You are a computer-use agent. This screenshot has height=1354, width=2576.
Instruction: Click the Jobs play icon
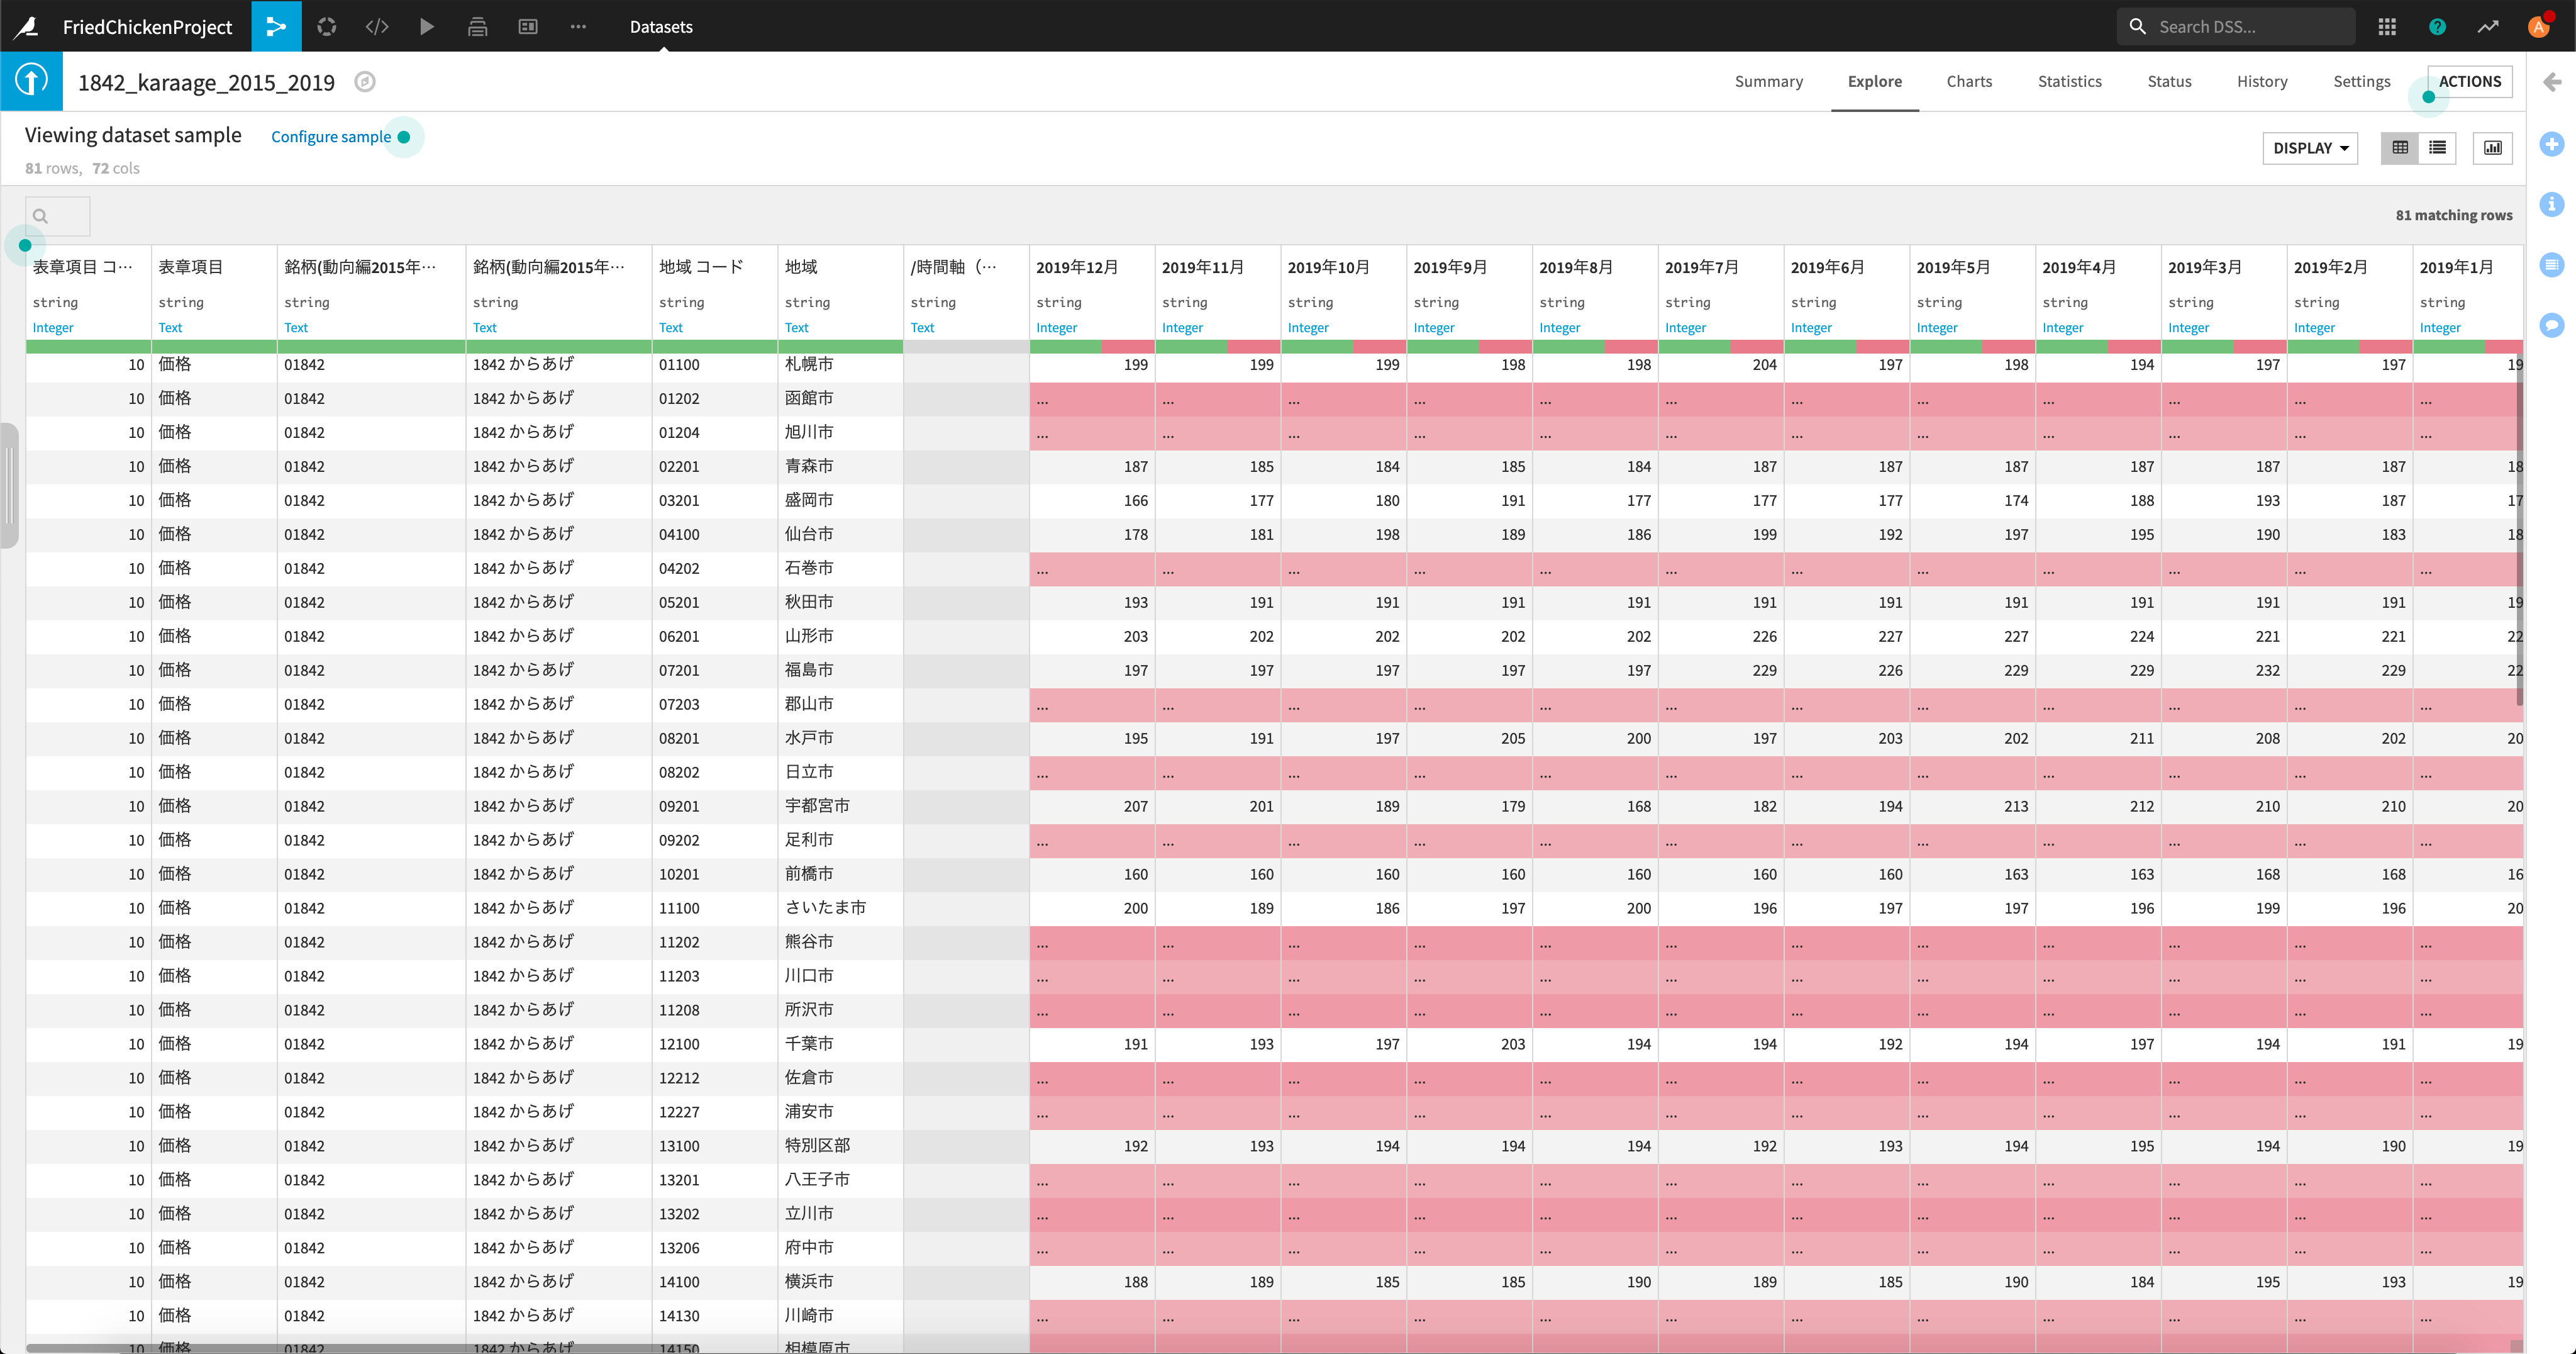coord(427,26)
